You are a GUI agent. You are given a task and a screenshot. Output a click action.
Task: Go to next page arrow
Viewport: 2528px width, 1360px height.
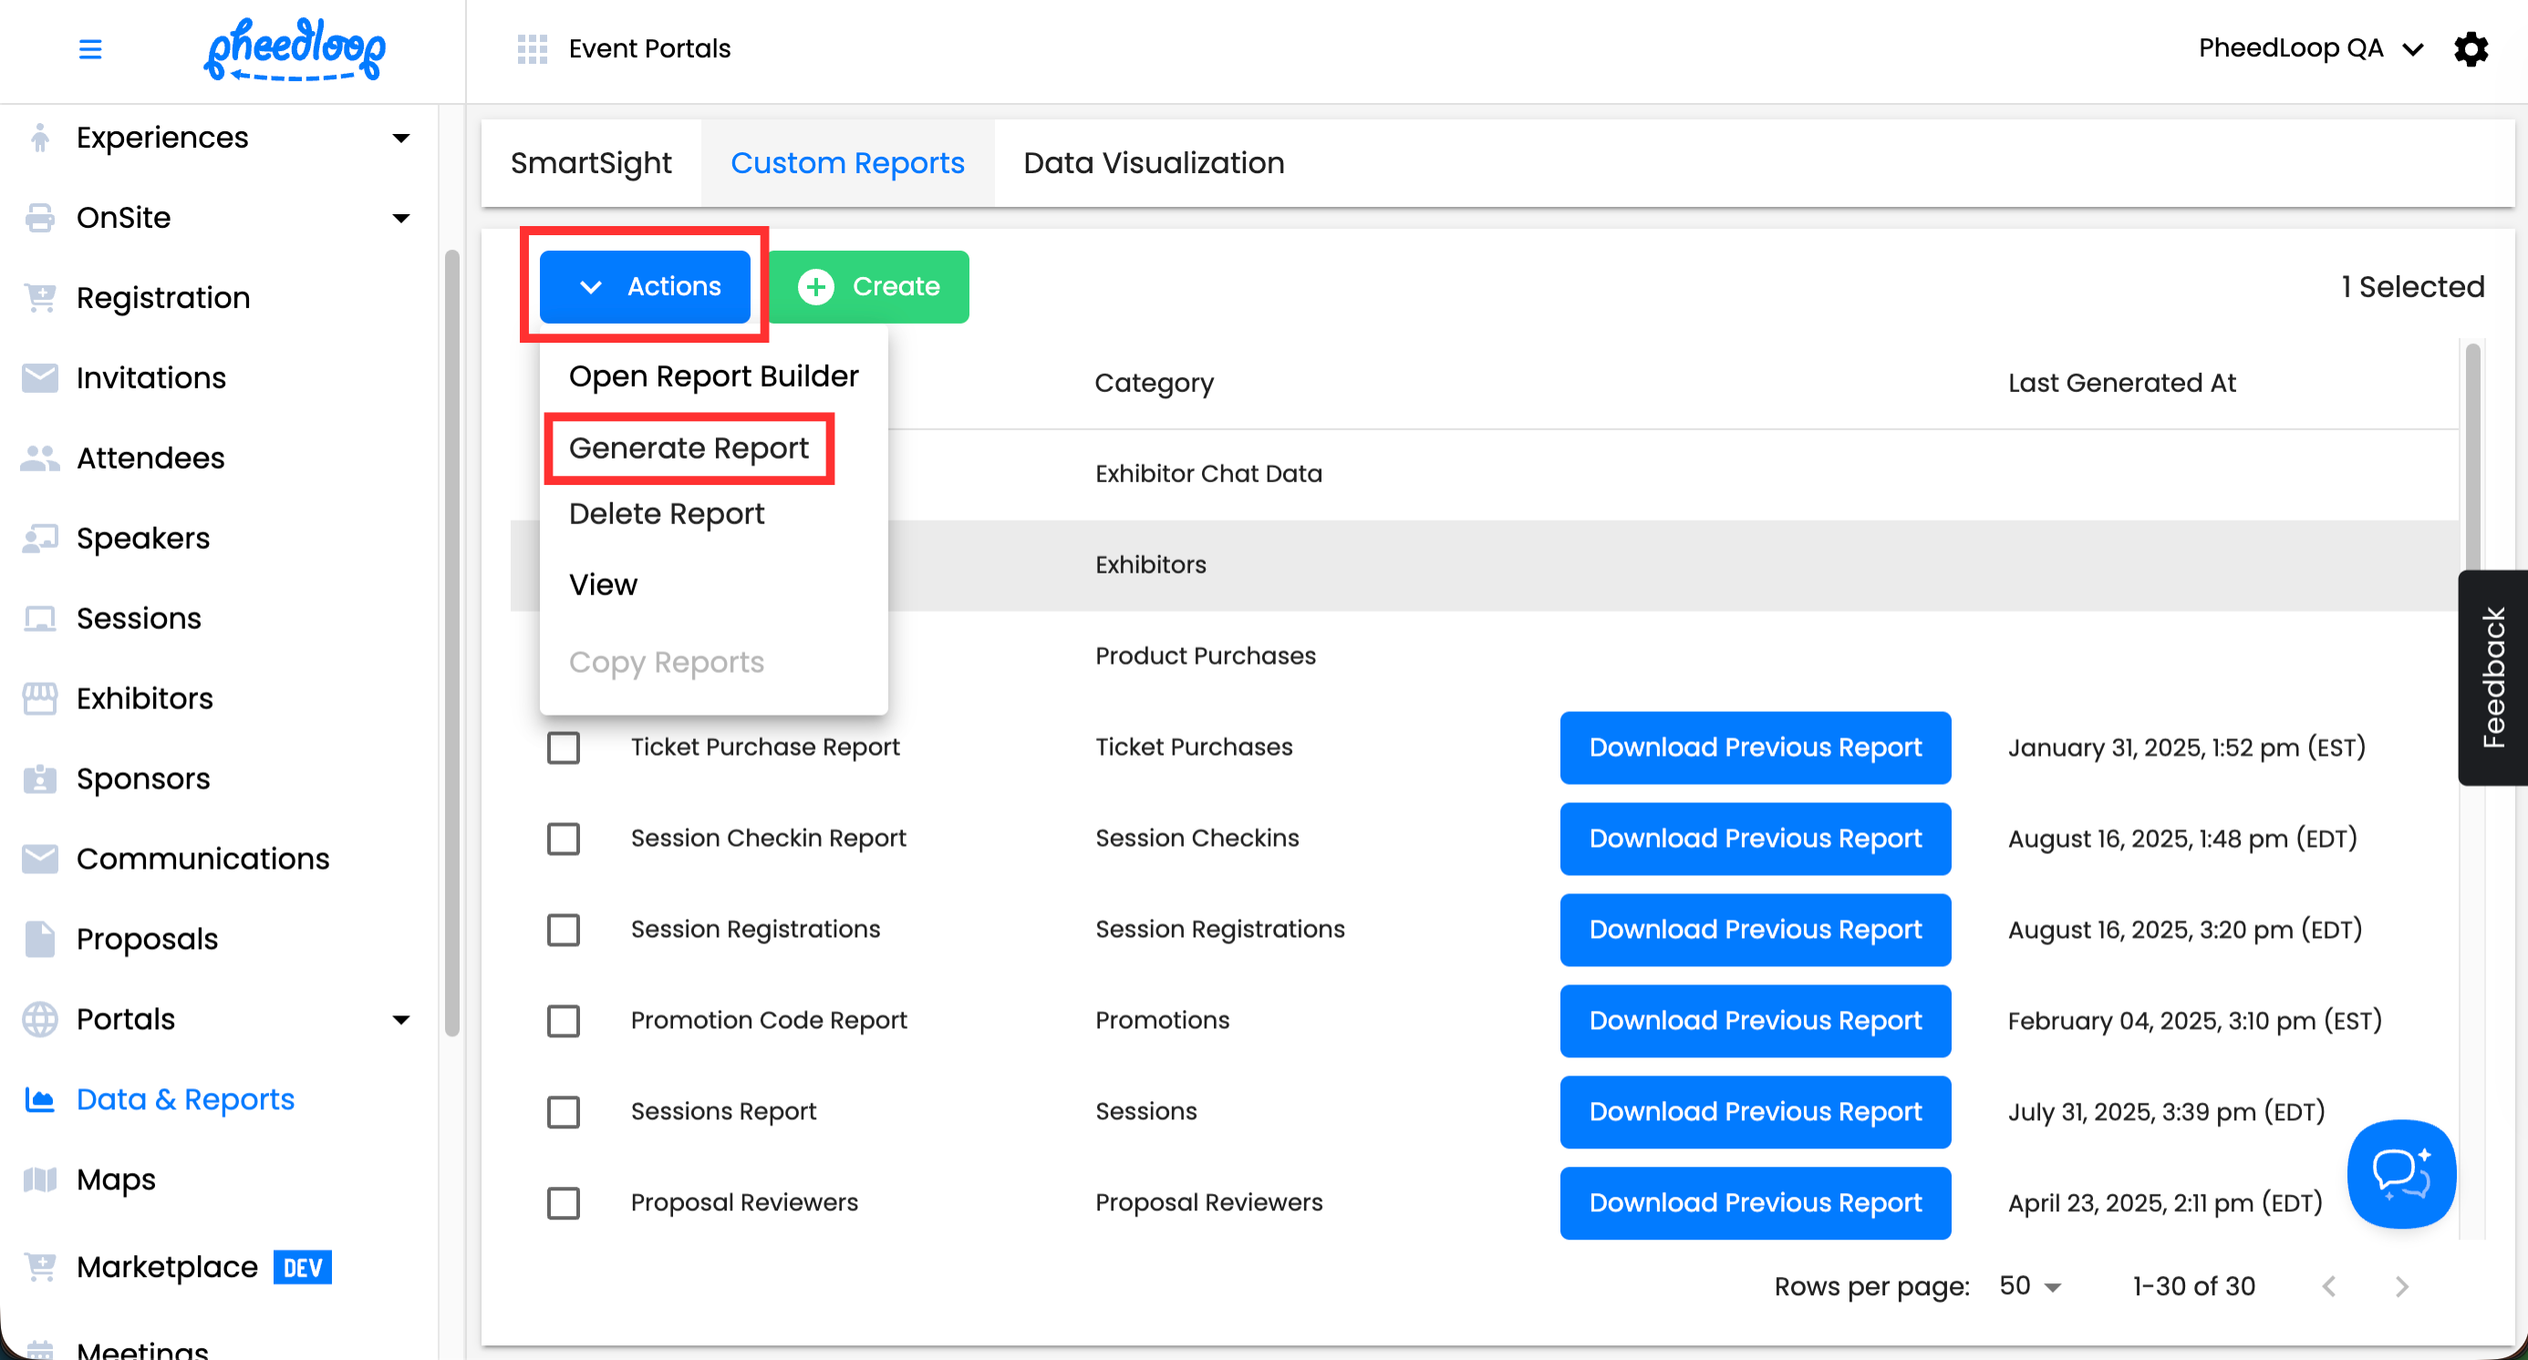click(2401, 1286)
